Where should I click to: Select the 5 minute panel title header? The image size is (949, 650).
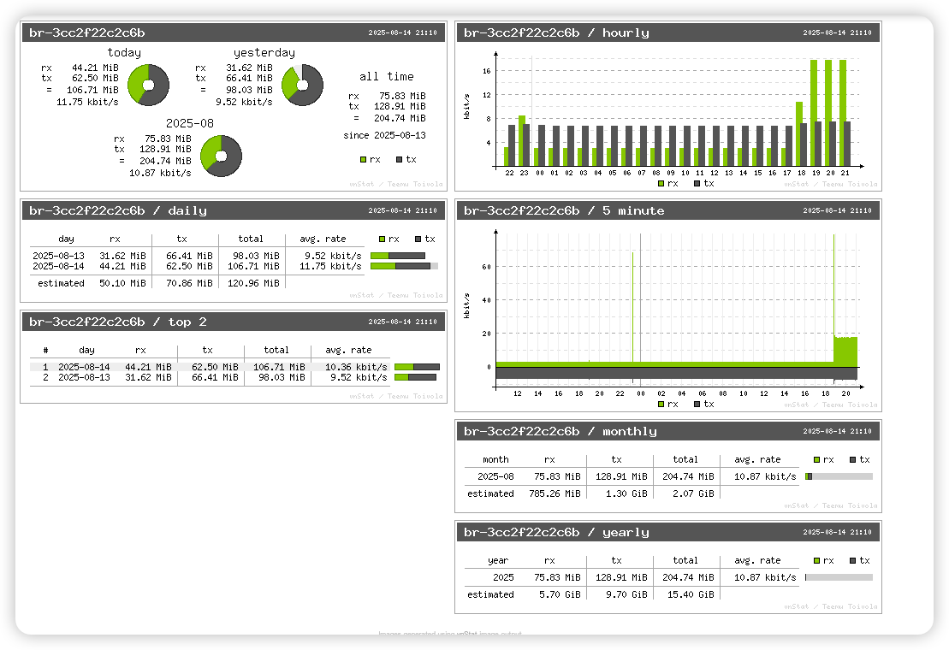coord(668,211)
